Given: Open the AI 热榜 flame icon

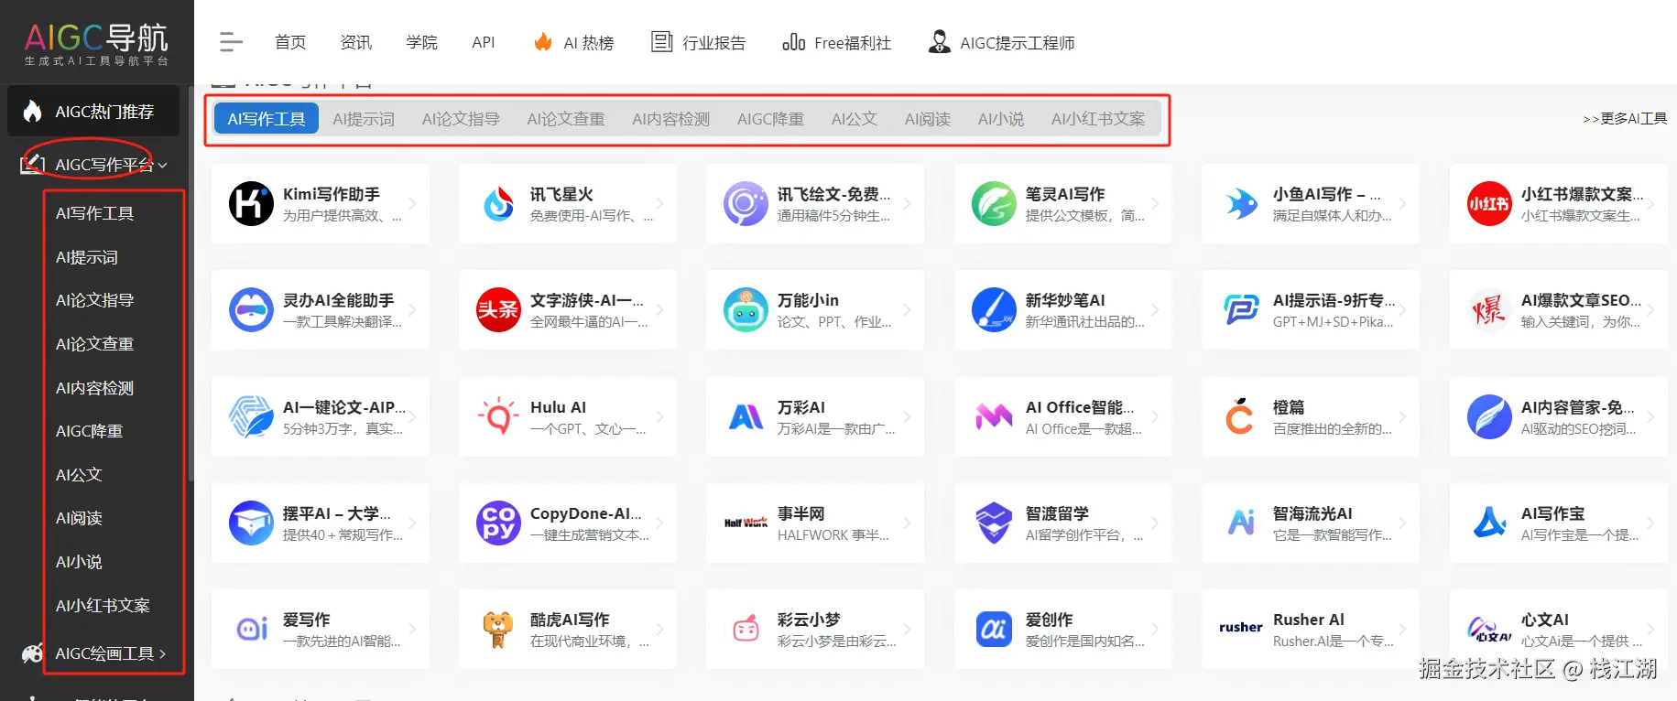Looking at the screenshot, I should (543, 42).
